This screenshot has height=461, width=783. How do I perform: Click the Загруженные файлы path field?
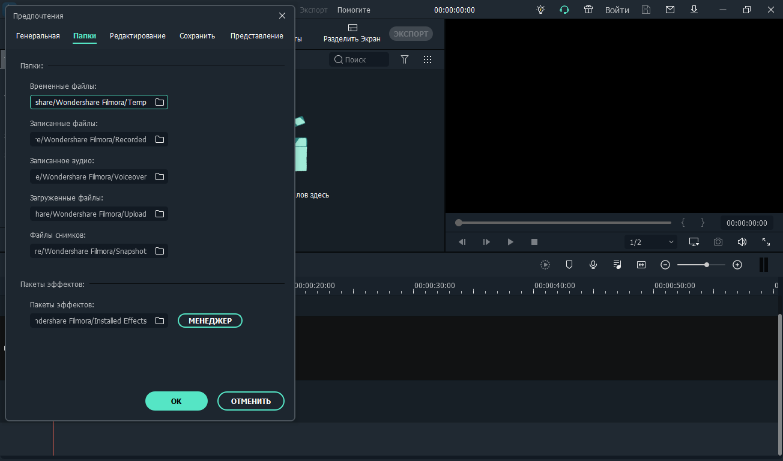click(x=91, y=214)
